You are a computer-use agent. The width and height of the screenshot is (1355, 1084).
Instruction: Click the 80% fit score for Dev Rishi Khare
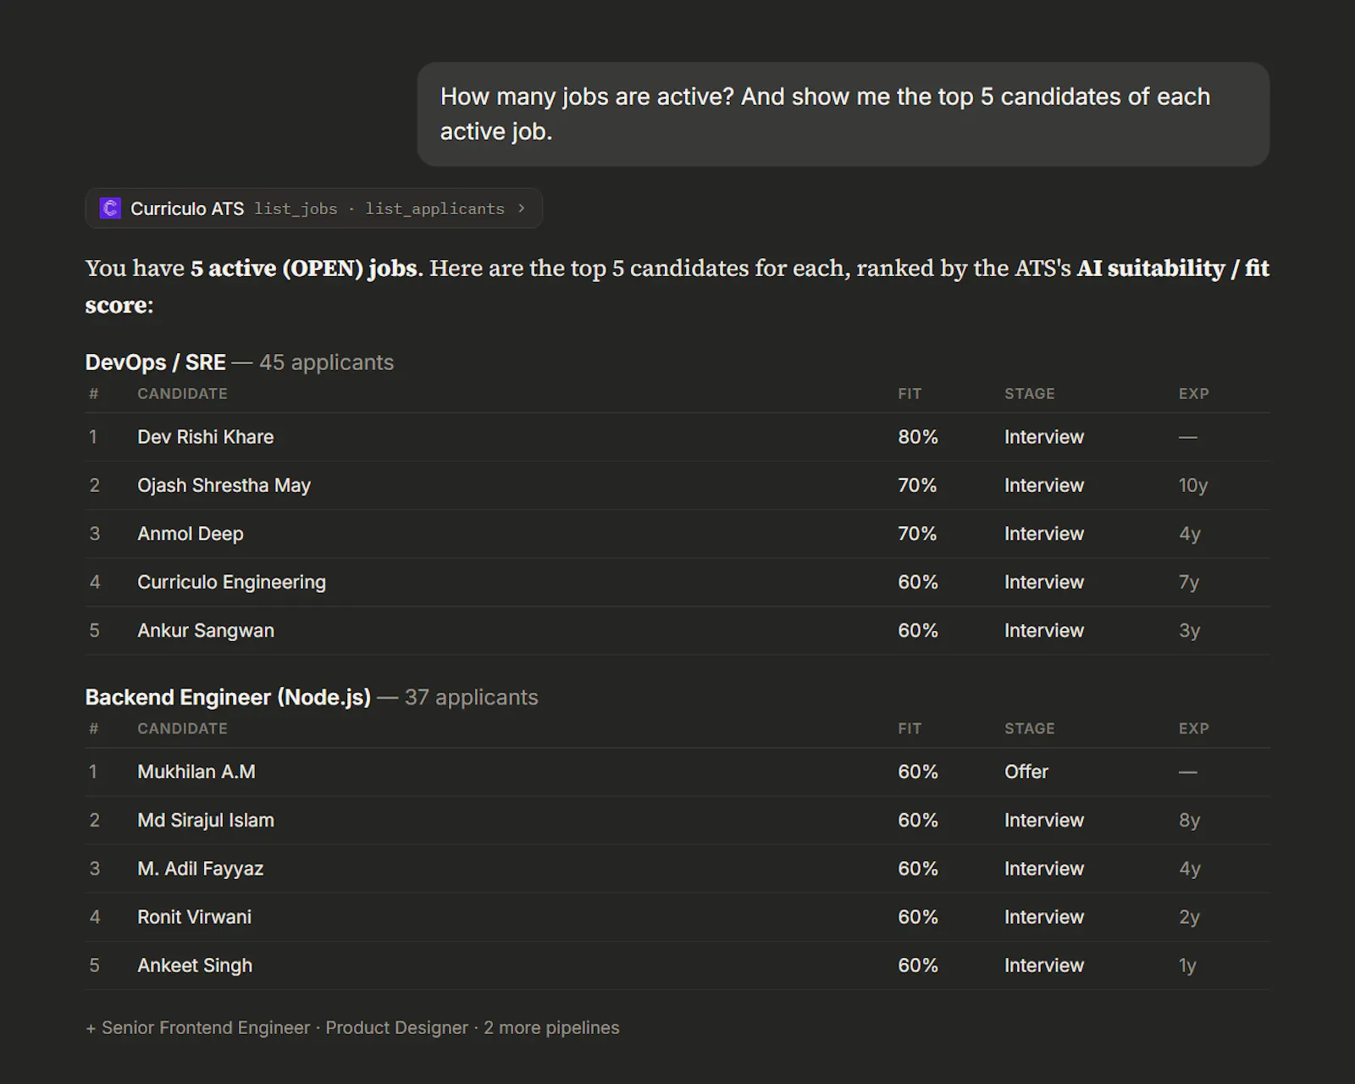click(x=918, y=437)
